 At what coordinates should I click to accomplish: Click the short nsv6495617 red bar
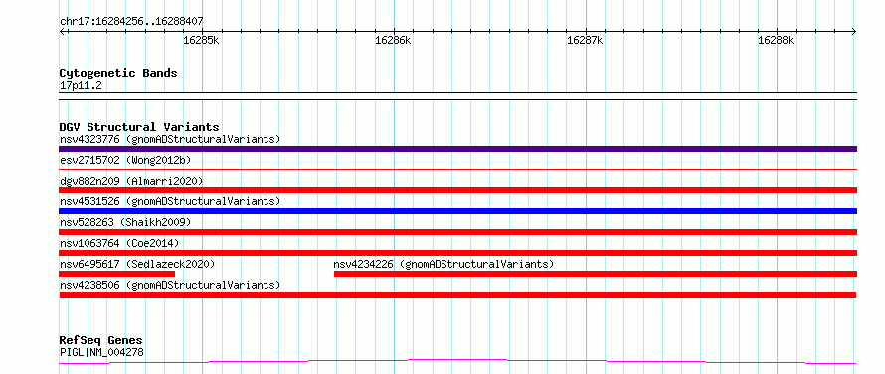tap(116, 274)
